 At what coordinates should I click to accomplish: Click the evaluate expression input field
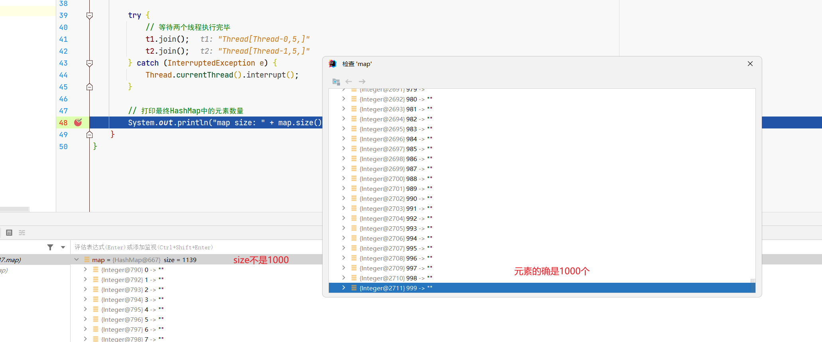pos(197,247)
